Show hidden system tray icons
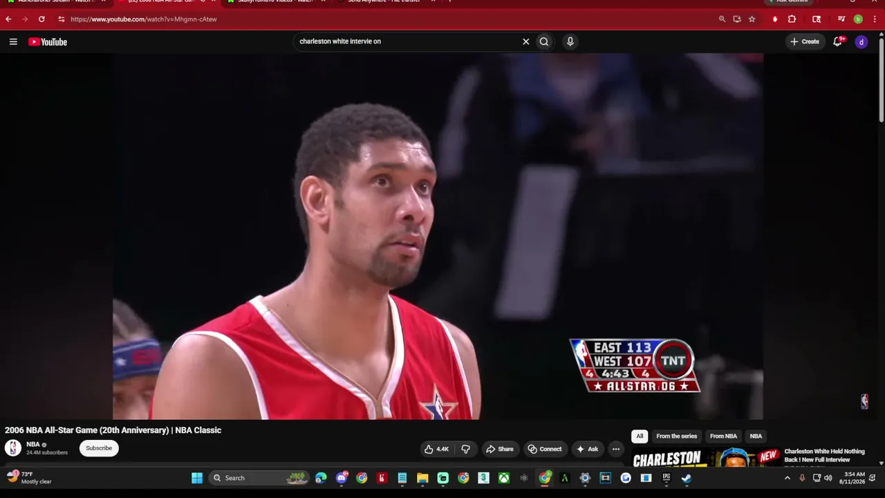The width and height of the screenshot is (885, 498). pyautogui.click(x=787, y=478)
